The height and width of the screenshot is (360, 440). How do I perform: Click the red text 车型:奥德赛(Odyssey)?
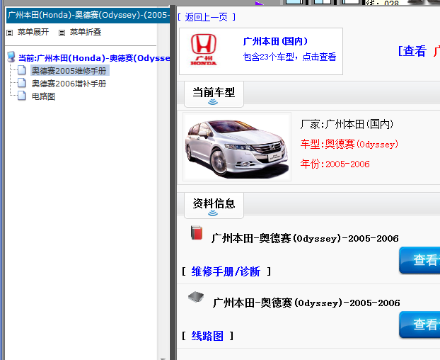point(349,144)
